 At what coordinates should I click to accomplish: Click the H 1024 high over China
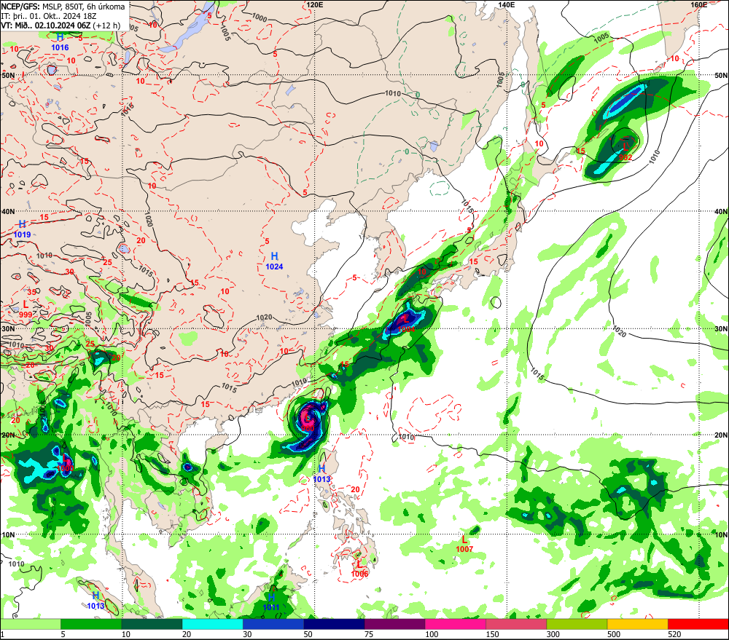(x=274, y=261)
